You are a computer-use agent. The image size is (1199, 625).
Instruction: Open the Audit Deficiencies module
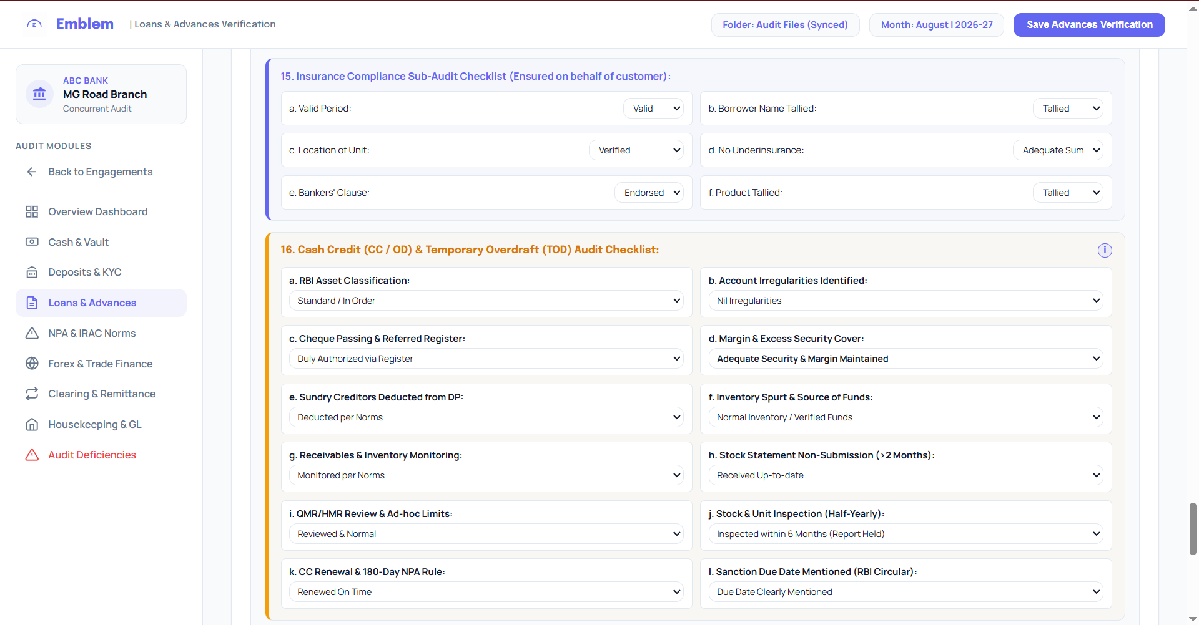[101, 455]
